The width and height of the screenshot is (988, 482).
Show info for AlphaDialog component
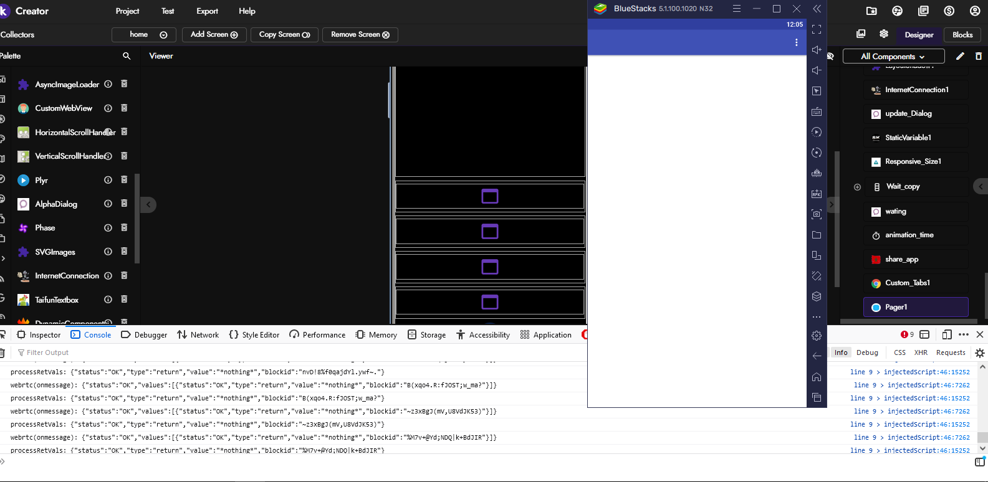(108, 204)
